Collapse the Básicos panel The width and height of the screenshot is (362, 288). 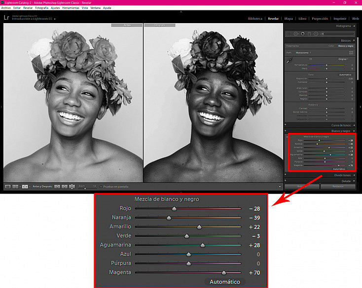click(x=354, y=40)
